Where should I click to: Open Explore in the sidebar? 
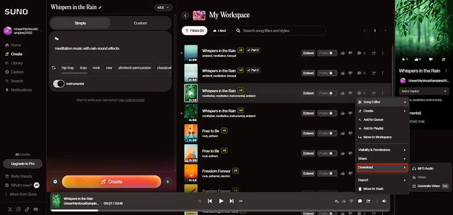(x=15, y=72)
